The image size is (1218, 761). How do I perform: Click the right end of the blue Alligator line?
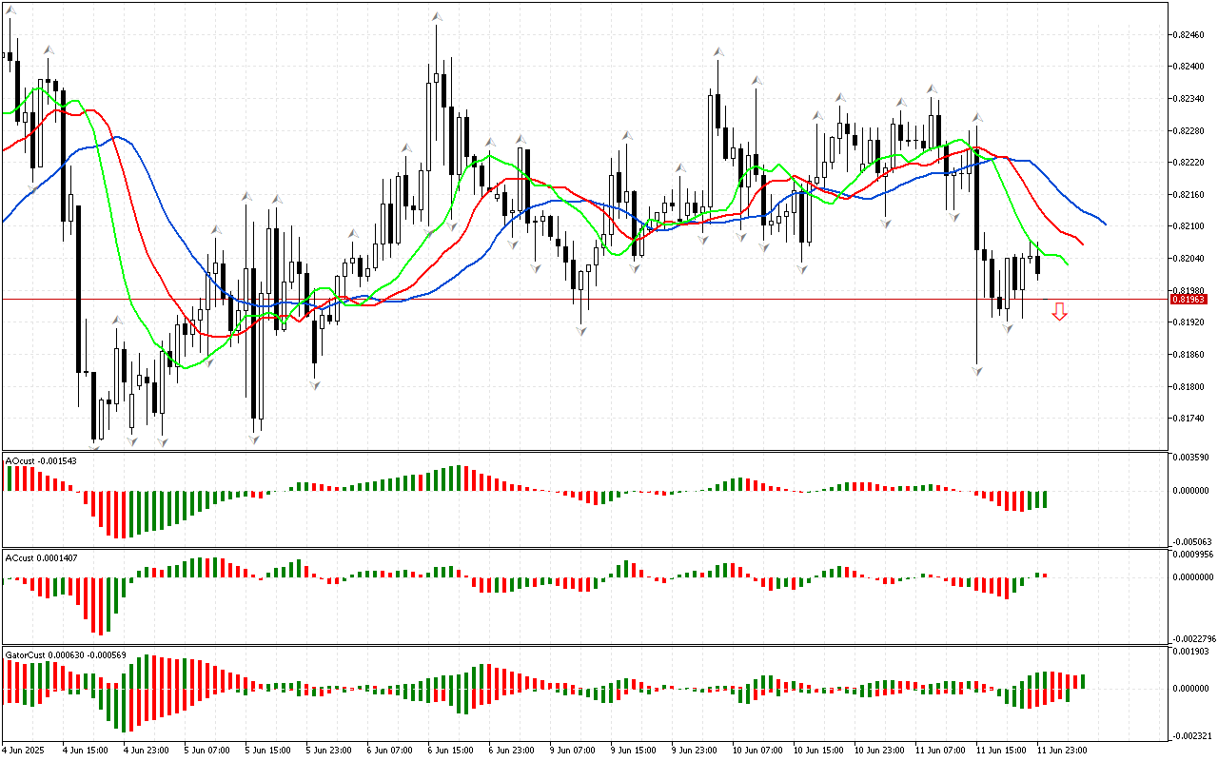click(x=1105, y=224)
